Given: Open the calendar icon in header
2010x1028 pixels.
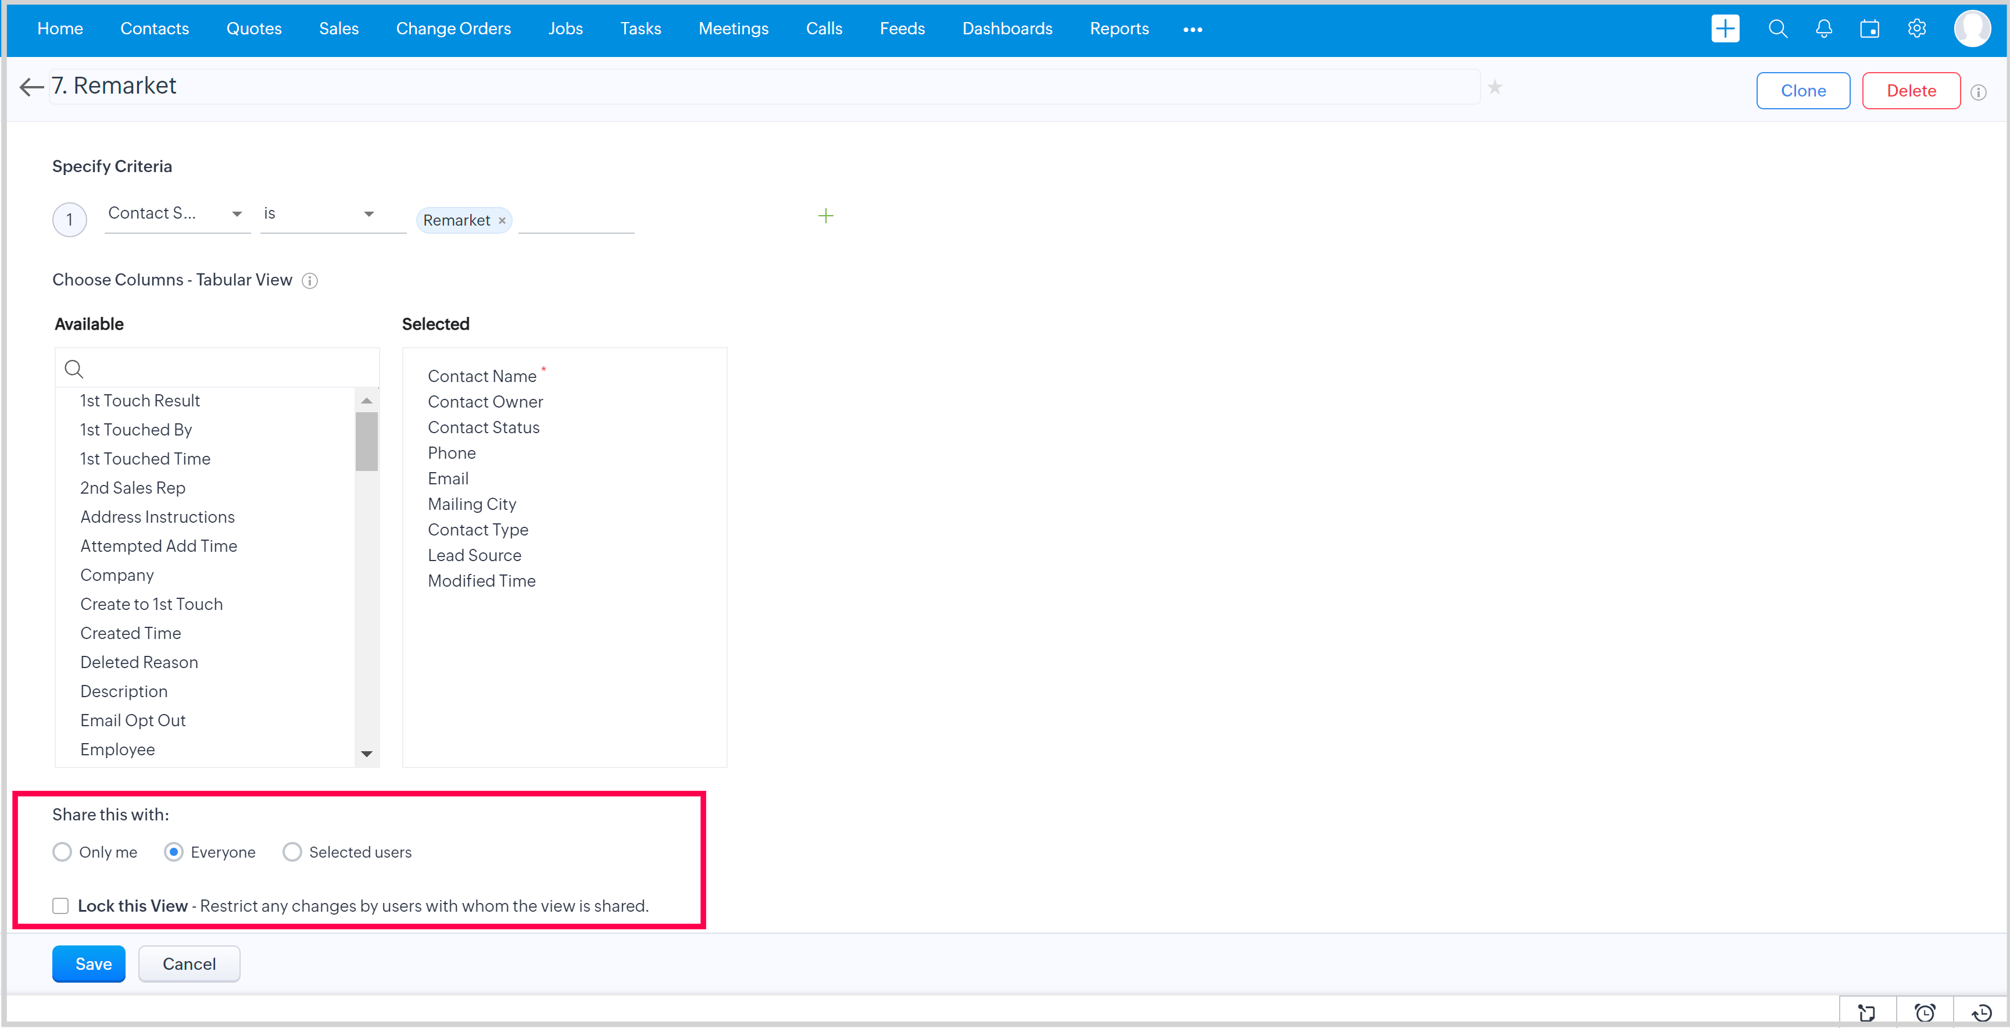Looking at the screenshot, I should [1869, 29].
